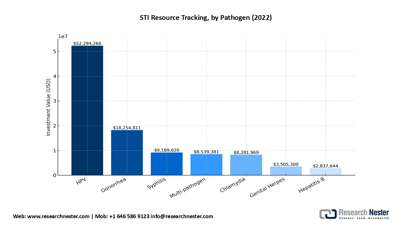
Task: Click the chart title STI Resource Tracking
Action: coord(206,18)
